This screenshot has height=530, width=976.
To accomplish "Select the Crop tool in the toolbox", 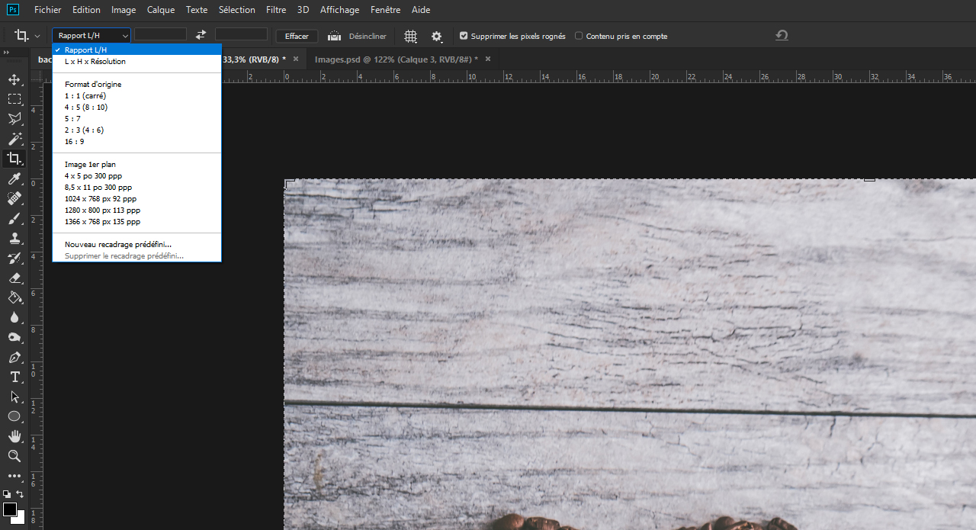I will pyautogui.click(x=14, y=159).
